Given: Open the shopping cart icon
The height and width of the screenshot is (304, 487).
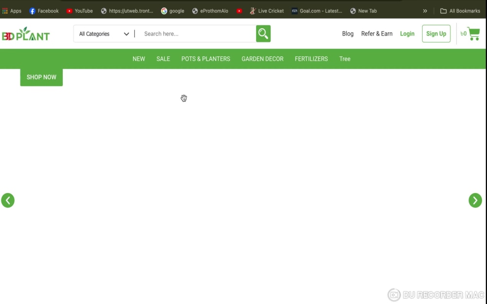Looking at the screenshot, I should pos(474,34).
